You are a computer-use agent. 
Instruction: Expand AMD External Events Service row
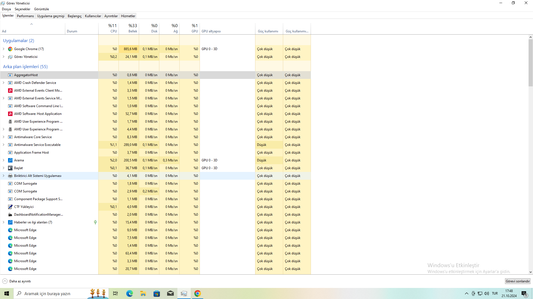[3, 98]
